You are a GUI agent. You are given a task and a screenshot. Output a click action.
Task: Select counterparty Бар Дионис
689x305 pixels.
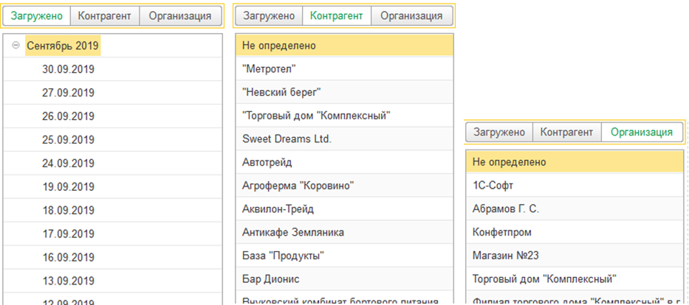coord(344,278)
